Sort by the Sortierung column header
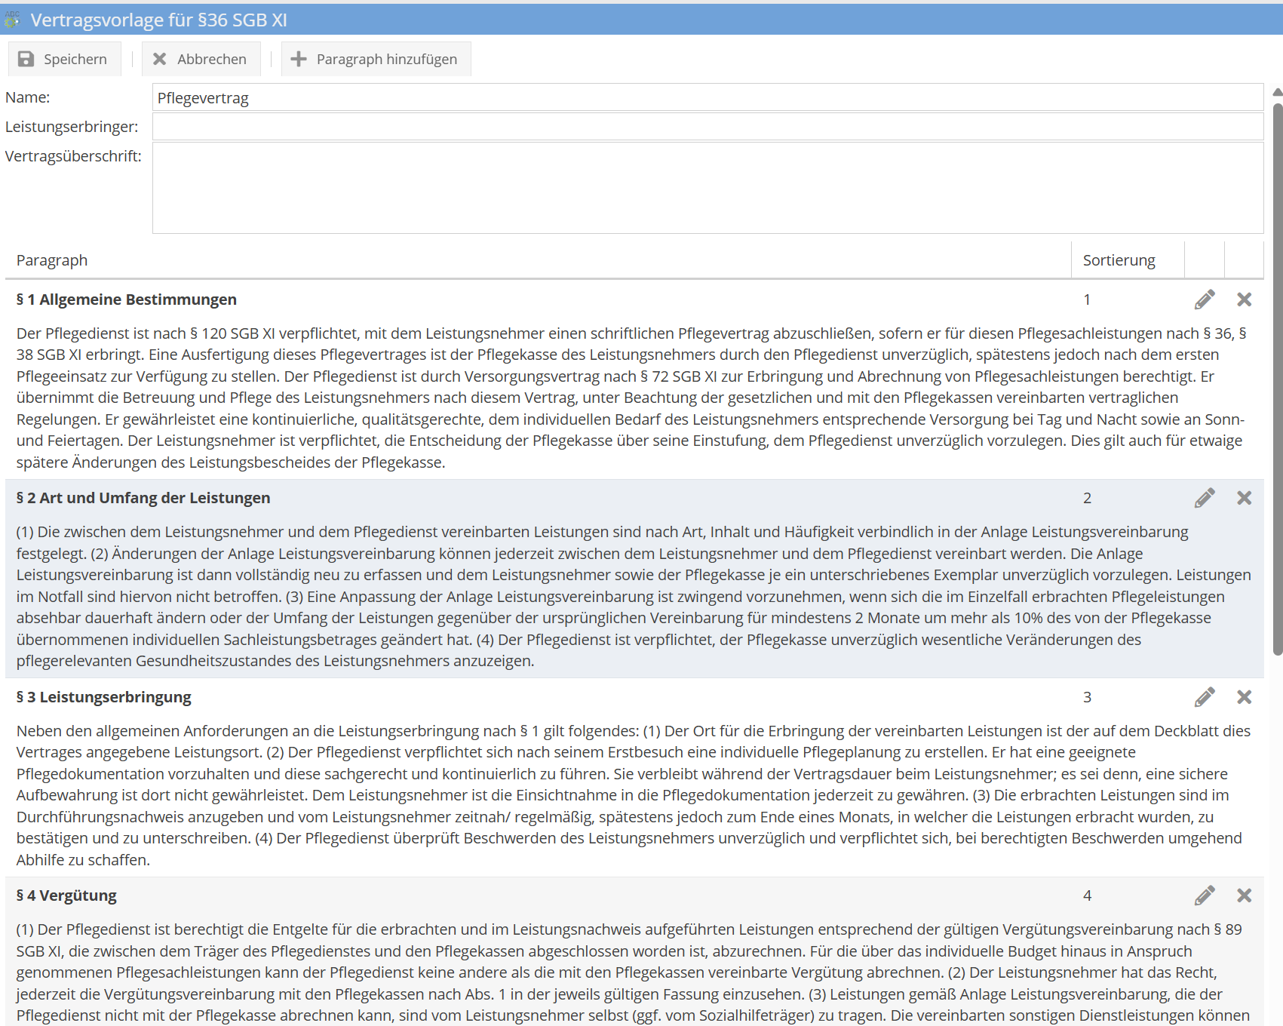The width and height of the screenshot is (1283, 1026). 1119,260
